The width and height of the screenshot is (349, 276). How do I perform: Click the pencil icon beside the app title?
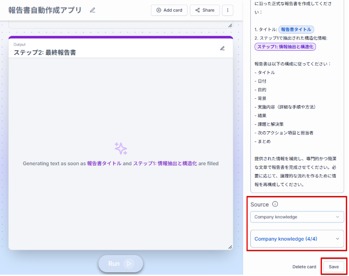click(x=93, y=10)
